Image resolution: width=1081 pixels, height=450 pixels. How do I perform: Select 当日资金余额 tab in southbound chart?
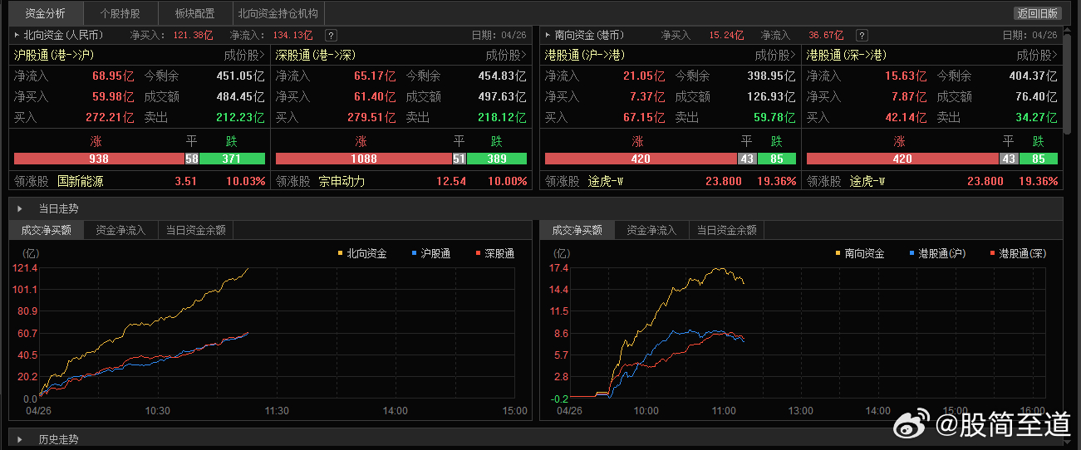(726, 230)
